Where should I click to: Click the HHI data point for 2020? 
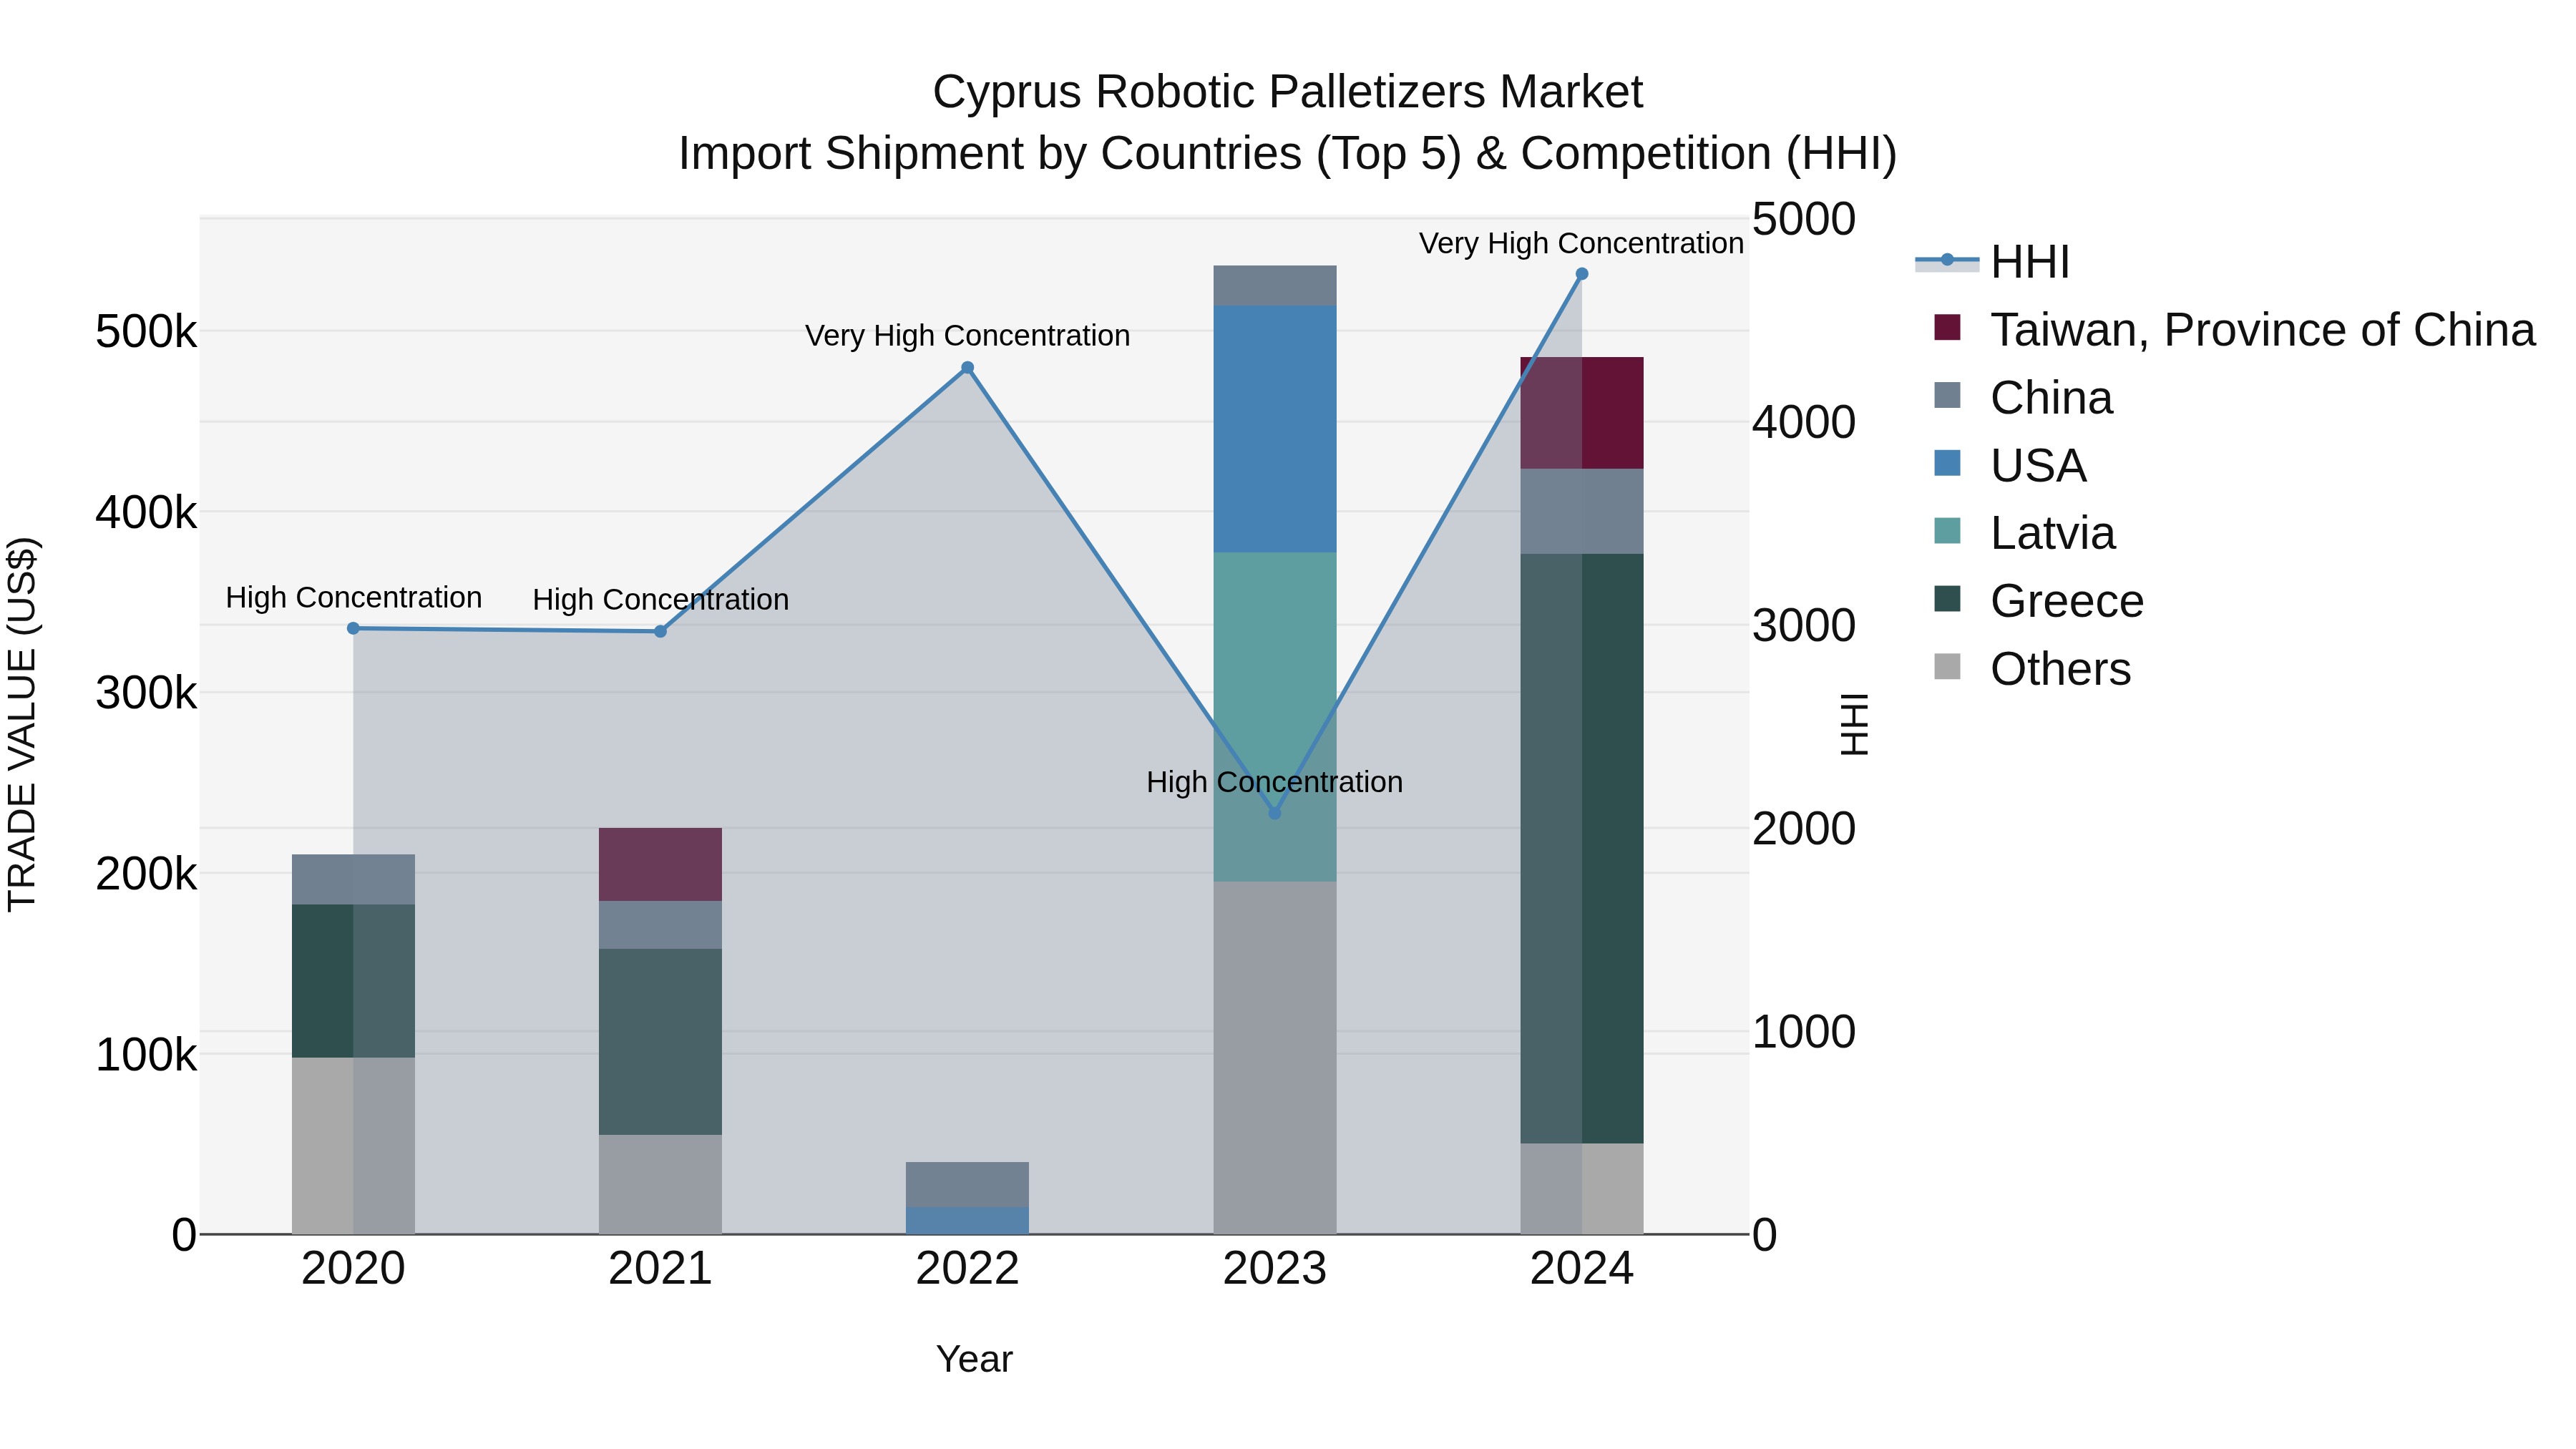click(x=353, y=628)
